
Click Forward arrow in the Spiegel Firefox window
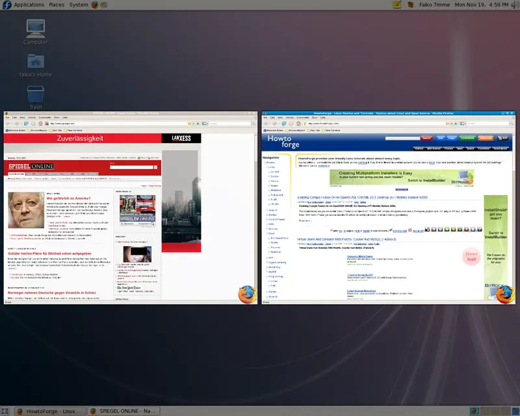coord(17,123)
